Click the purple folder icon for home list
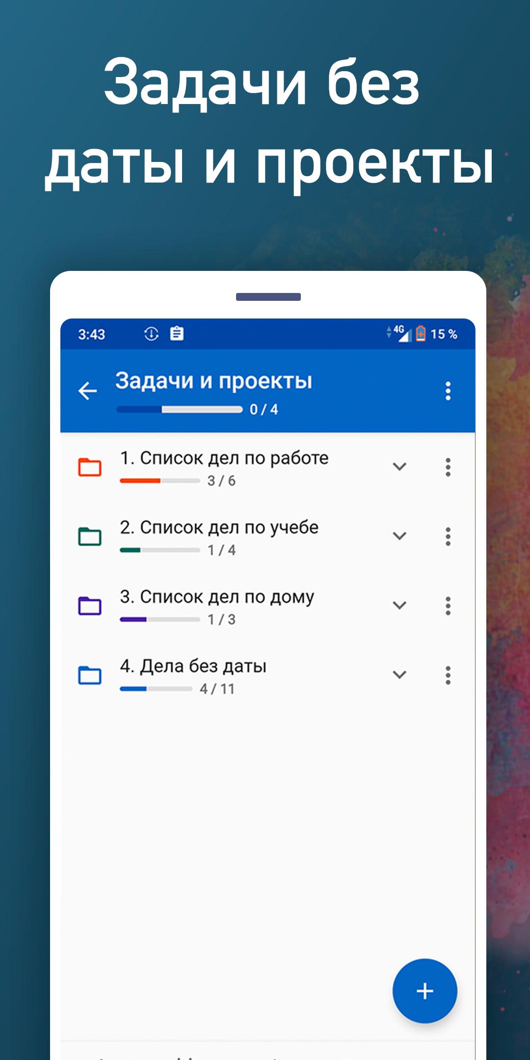The width and height of the screenshot is (530, 1060). point(90,606)
